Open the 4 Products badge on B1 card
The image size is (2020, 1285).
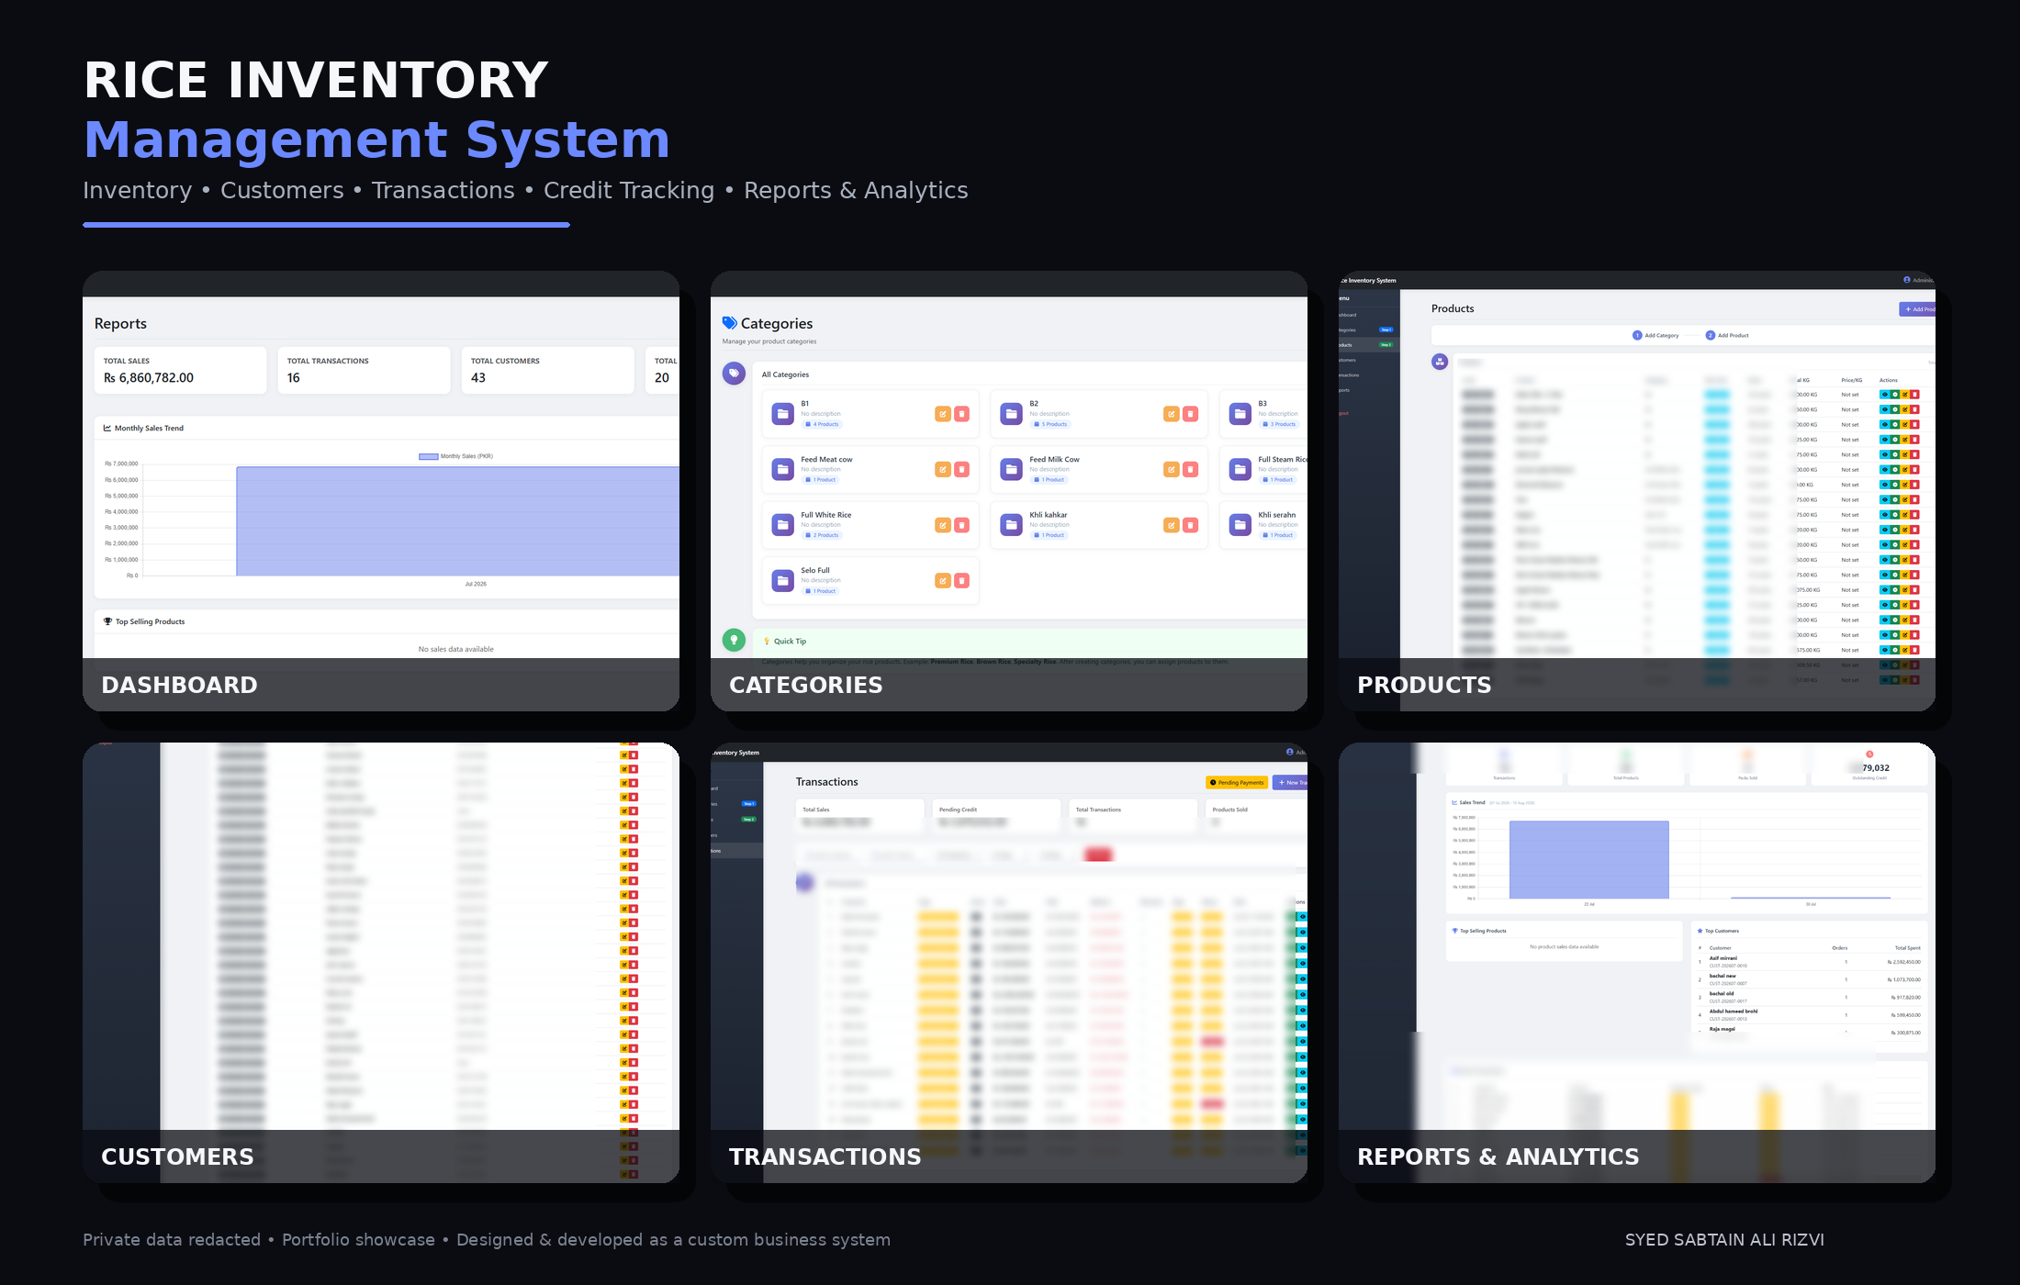pyautogui.click(x=823, y=424)
